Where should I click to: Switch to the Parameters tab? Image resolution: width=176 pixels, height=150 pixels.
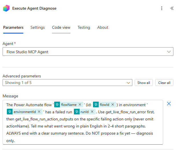click(13, 27)
